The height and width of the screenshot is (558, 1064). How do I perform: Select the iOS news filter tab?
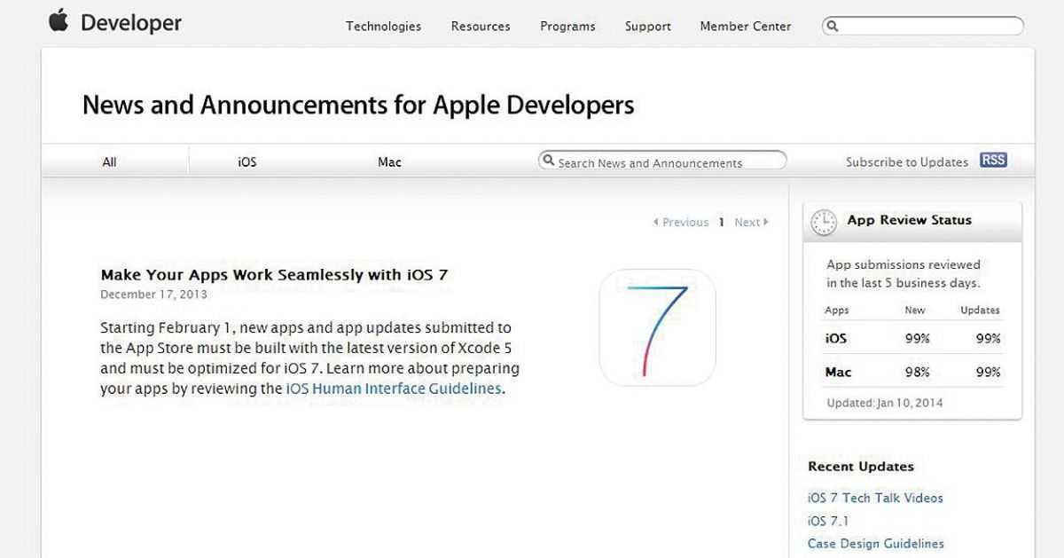247,162
